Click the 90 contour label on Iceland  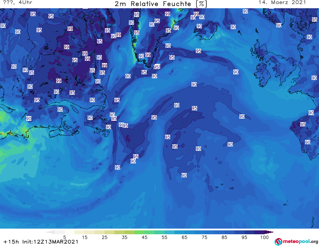(x=199, y=26)
